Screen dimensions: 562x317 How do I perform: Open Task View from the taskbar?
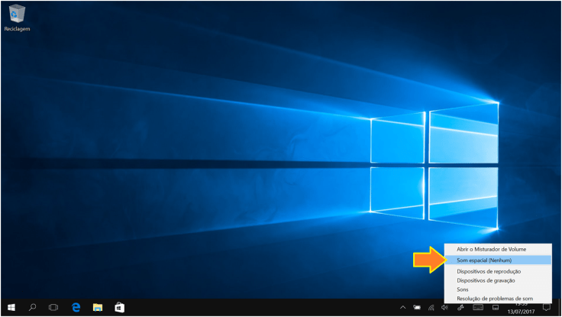53,307
